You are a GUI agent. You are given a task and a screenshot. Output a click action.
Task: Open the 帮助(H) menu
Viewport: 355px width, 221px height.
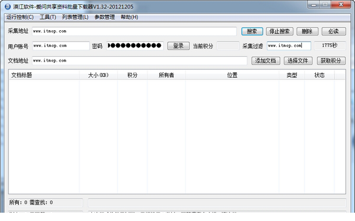[129, 17]
